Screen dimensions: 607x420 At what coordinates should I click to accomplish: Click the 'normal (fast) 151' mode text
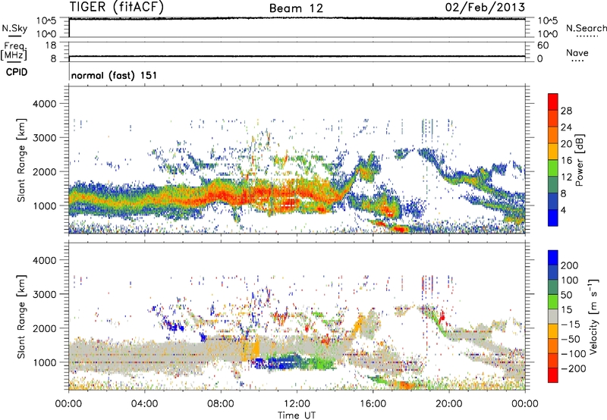115,75
